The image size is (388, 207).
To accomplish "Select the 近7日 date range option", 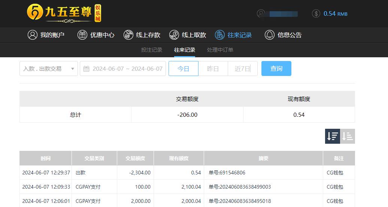I will (242, 69).
